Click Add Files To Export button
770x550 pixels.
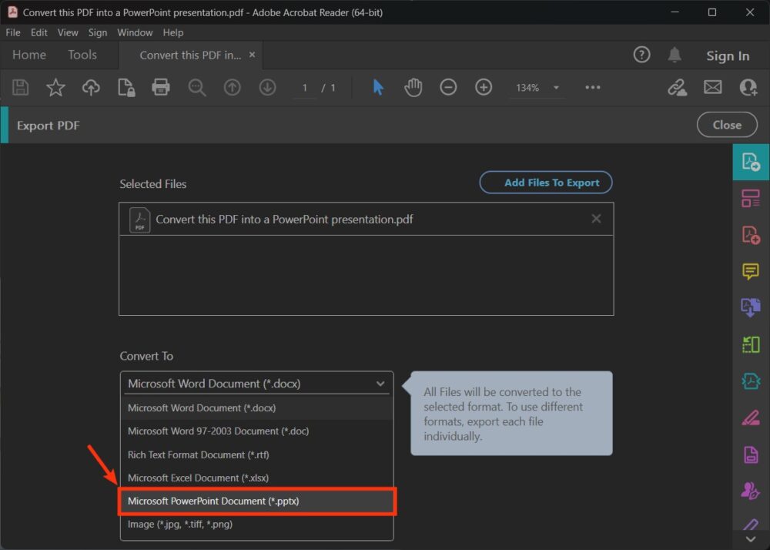tap(545, 183)
